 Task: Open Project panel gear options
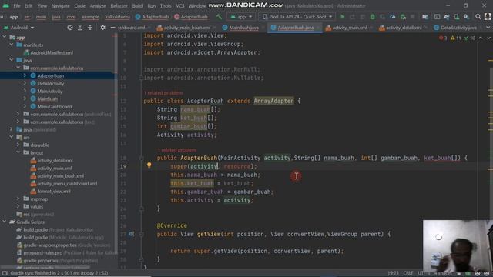click(102, 28)
